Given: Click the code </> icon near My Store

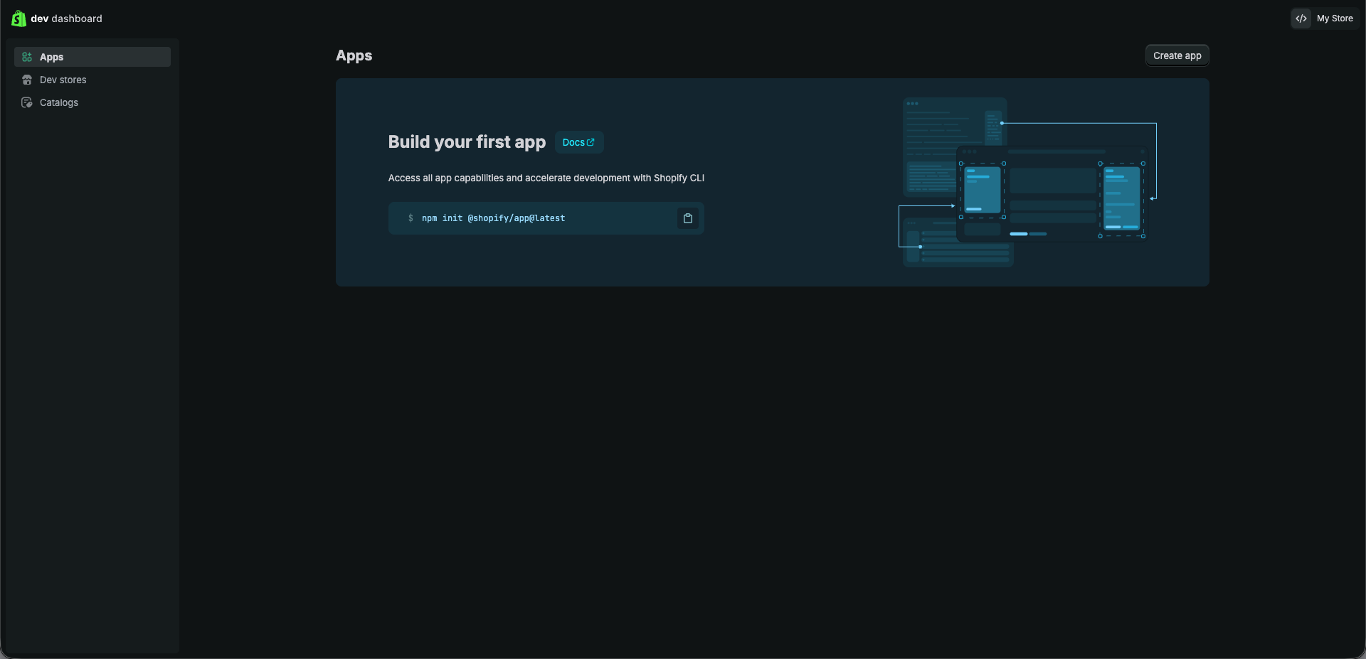Looking at the screenshot, I should [1301, 18].
